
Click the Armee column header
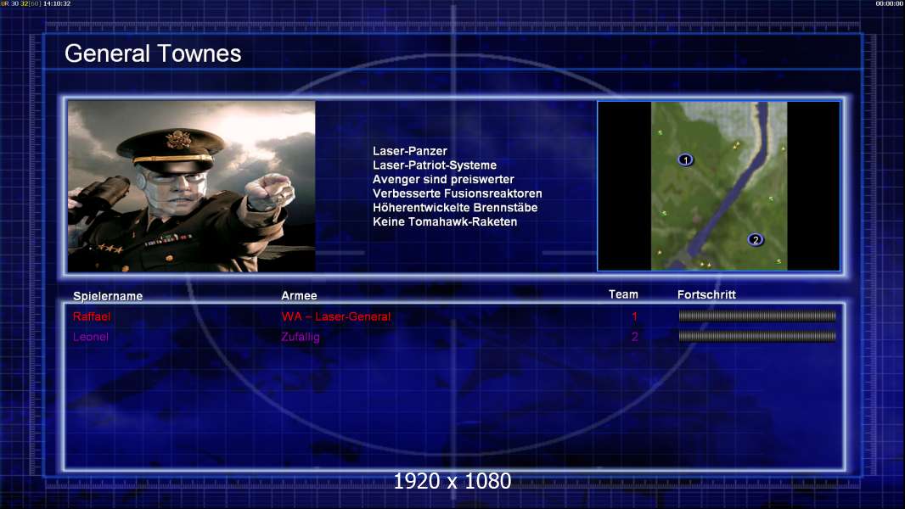(x=299, y=296)
